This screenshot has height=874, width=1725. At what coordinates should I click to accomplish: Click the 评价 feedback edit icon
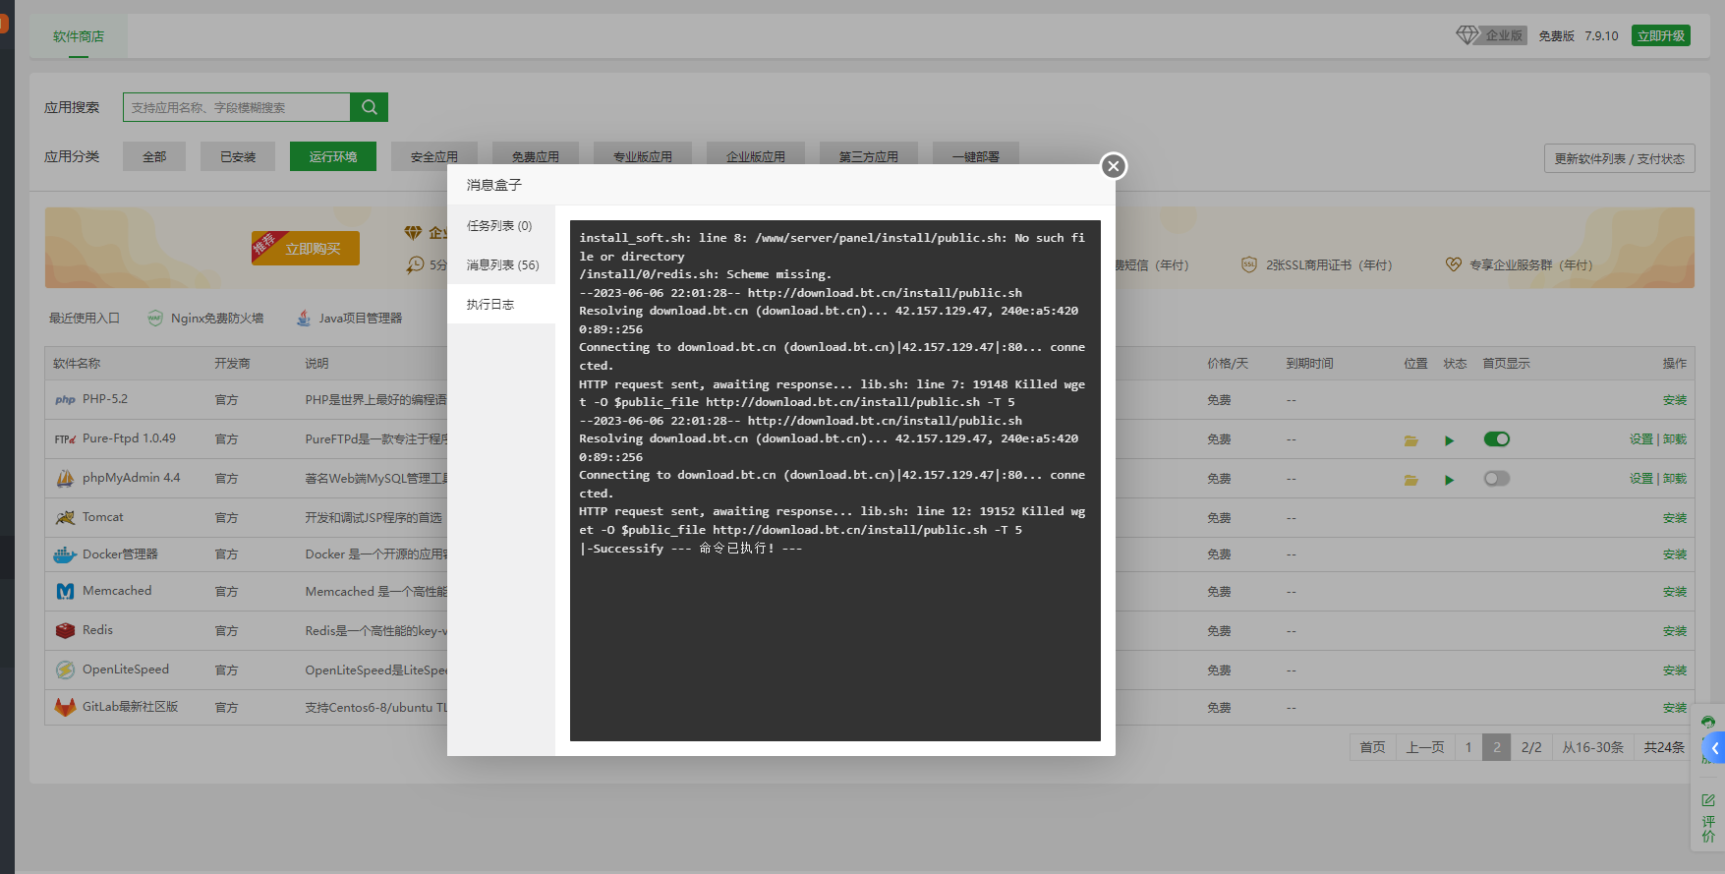1708,800
